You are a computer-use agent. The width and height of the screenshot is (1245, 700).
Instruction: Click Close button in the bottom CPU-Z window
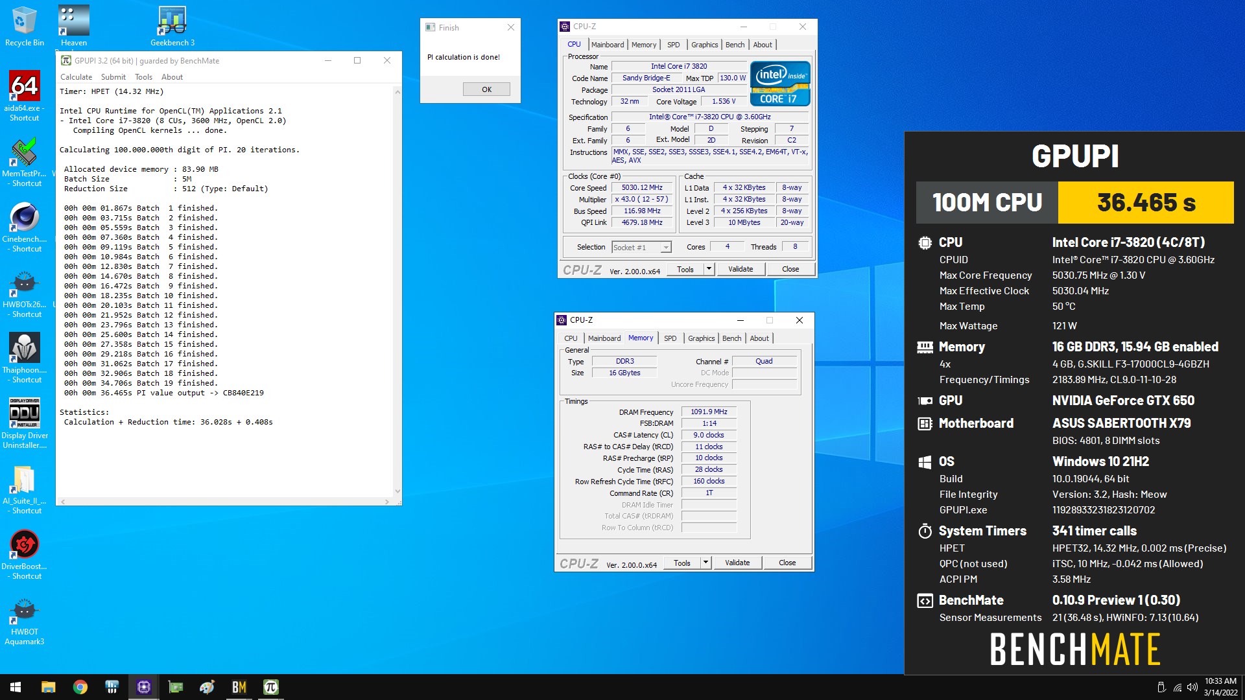coord(787,563)
